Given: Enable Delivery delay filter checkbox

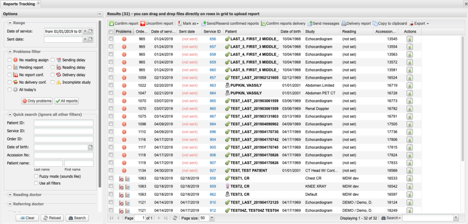Looking at the screenshot, I should tap(53, 75).
